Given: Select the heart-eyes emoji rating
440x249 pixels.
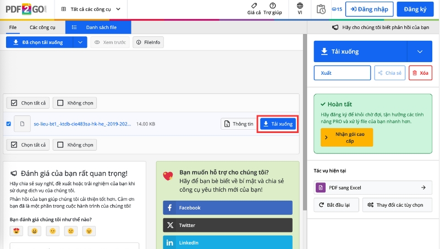Looking at the screenshot, I should (16, 231).
